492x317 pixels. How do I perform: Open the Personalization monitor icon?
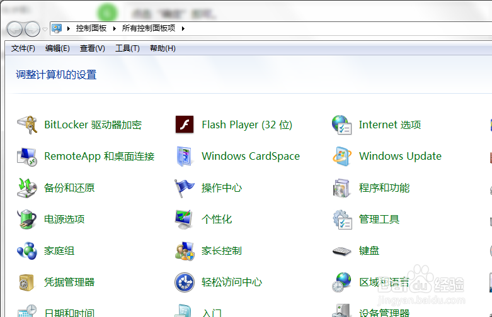[184, 220]
